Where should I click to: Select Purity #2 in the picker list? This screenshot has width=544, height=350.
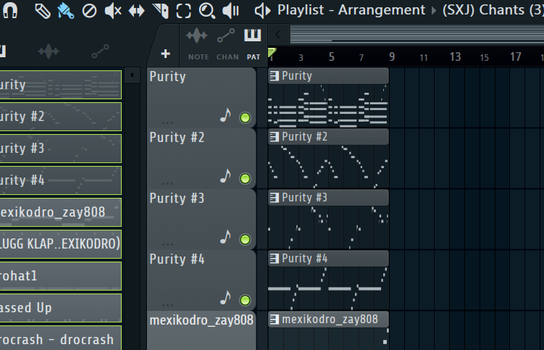[x=61, y=117]
